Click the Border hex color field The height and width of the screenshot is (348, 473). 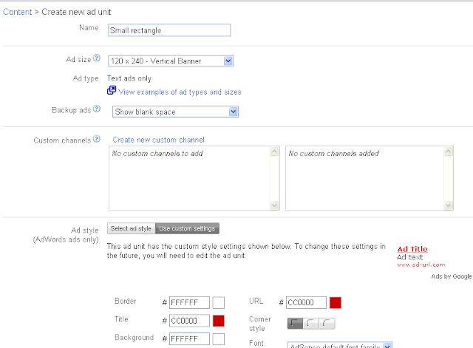coord(189,302)
